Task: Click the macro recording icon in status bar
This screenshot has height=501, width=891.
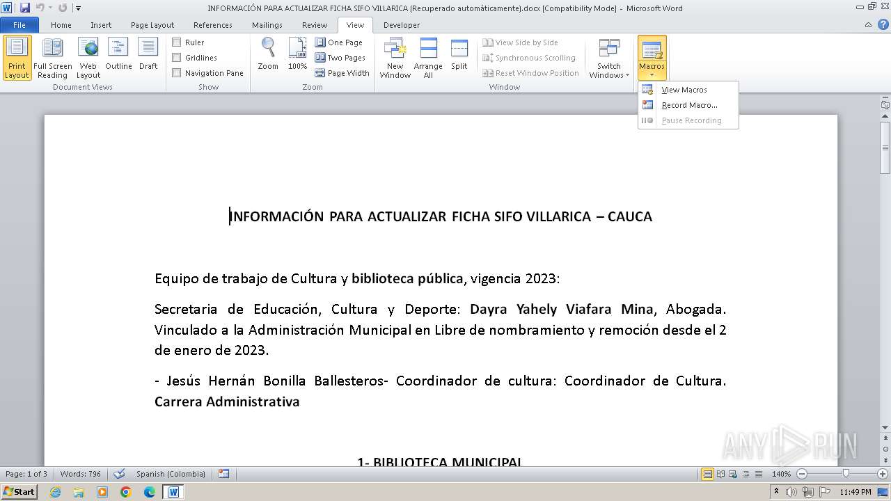Action: pos(223,474)
